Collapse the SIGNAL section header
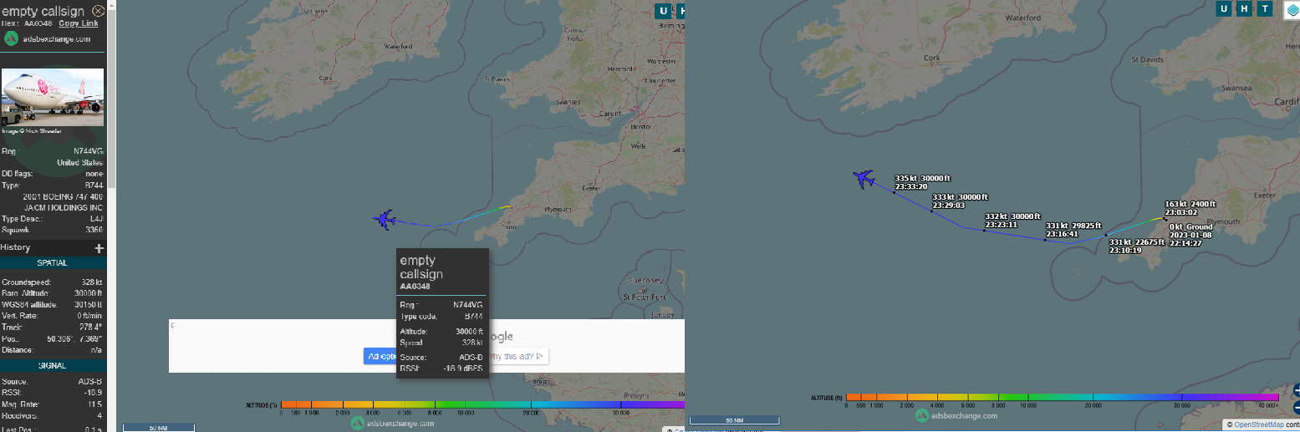The height and width of the screenshot is (432, 1300). 52,366
